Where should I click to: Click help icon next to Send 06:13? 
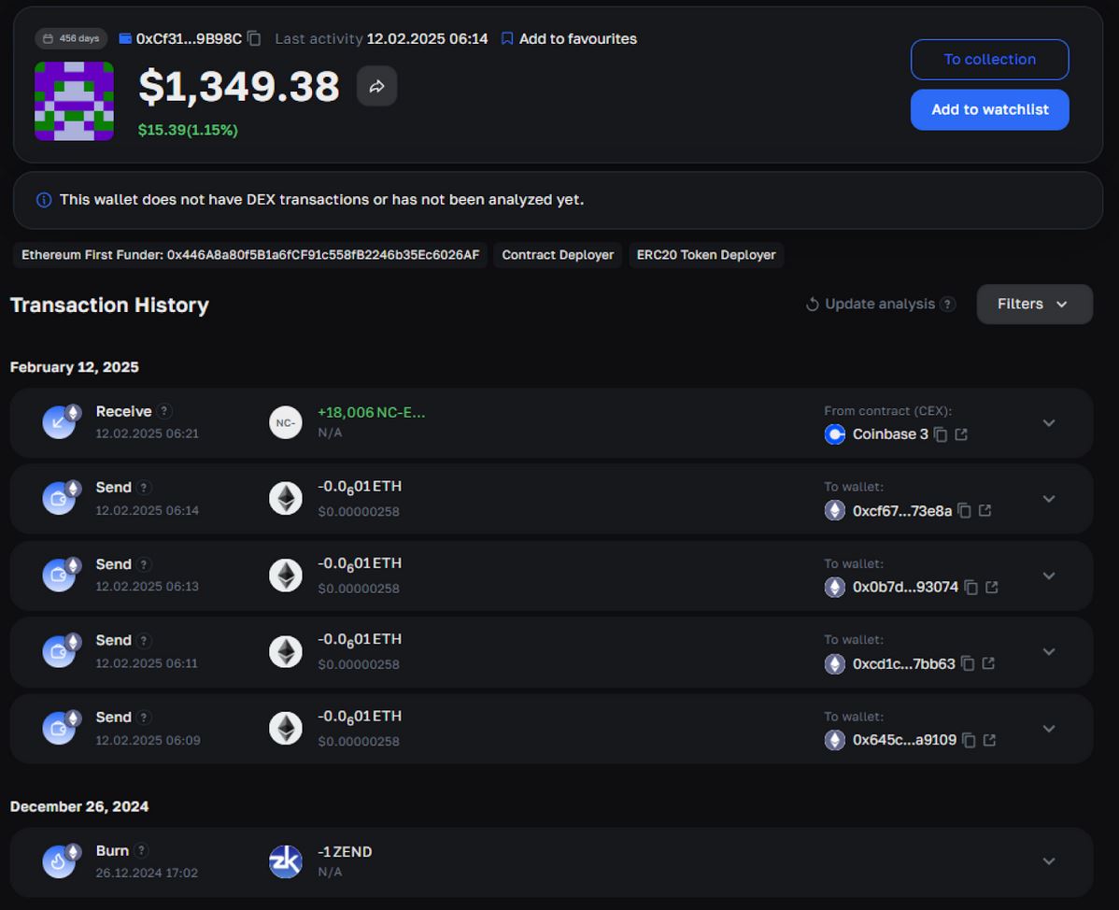coord(144,564)
